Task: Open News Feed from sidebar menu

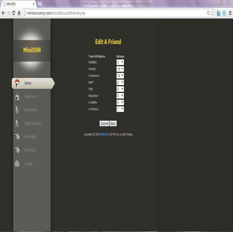Action: click(30, 97)
